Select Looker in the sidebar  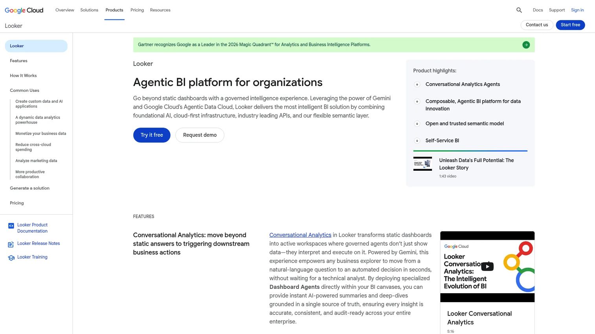[x=36, y=46]
